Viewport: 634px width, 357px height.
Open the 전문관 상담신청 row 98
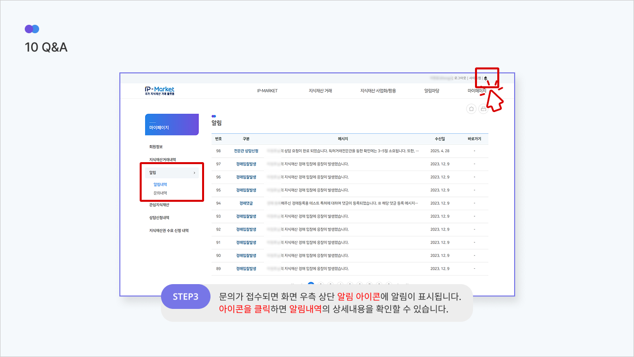[246, 151]
